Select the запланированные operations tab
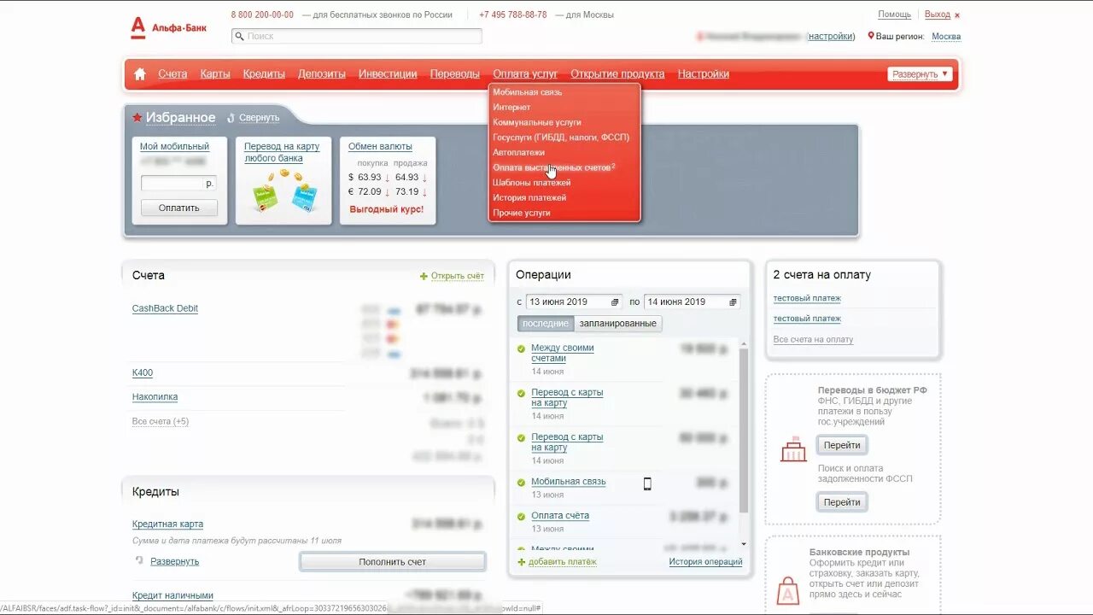The height and width of the screenshot is (615, 1093). [x=618, y=324]
